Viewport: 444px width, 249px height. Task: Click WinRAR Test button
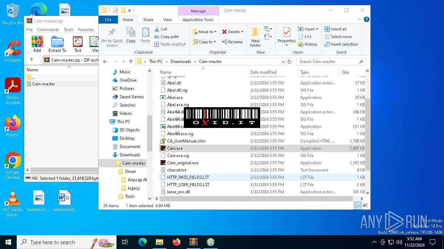click(x=78, y=44)
